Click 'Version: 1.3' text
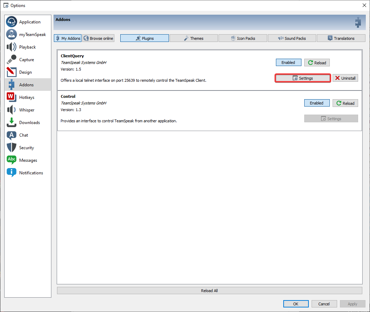Viewport: 370px width, 312px height. click(71, 110)
